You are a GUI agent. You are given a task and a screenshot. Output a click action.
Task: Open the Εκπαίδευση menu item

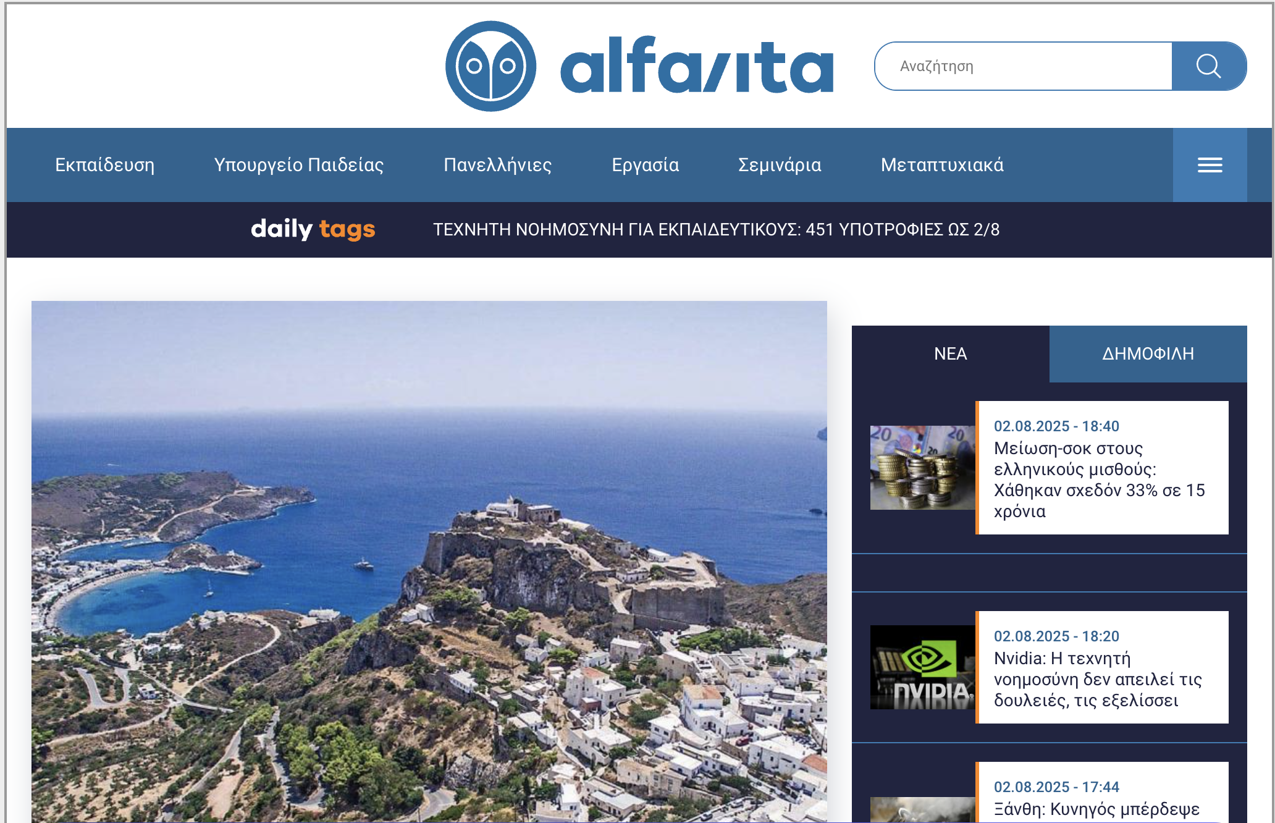[104, 165]
